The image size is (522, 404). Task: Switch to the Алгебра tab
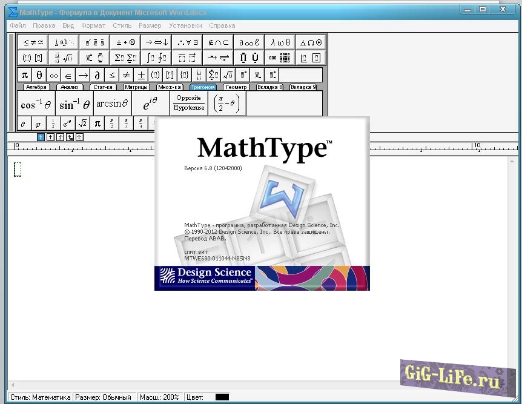point(36,87)
